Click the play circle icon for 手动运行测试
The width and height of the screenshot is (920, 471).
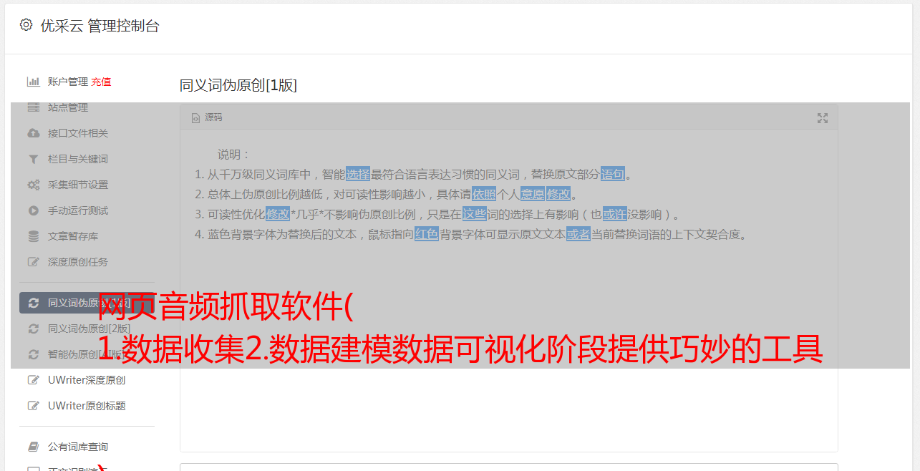tap(33, 210)
